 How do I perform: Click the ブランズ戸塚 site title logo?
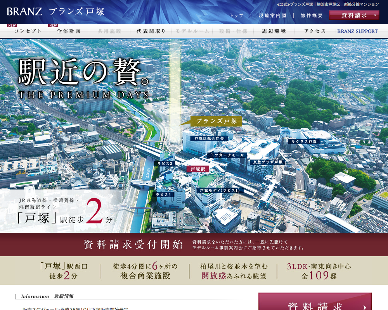pos(77,11)
